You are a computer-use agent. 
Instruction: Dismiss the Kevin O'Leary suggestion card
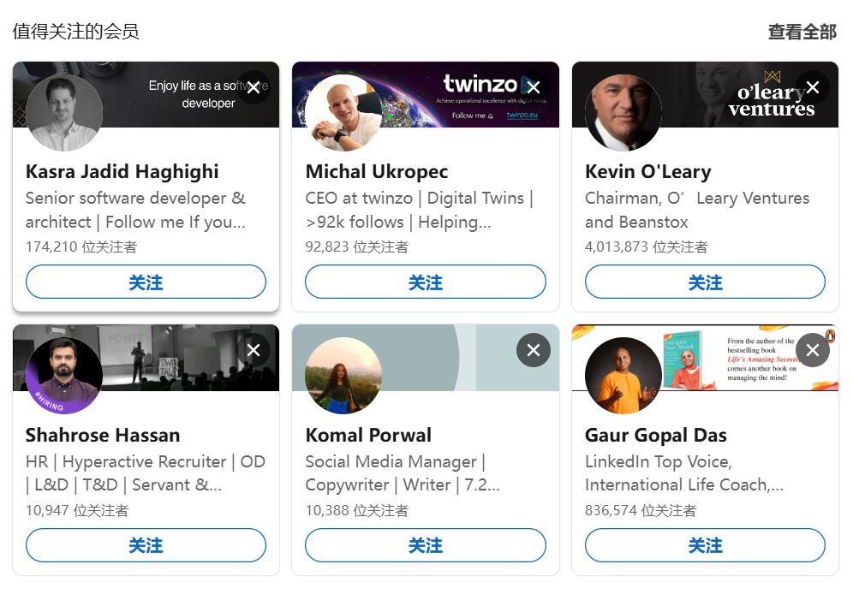point(813,87)
